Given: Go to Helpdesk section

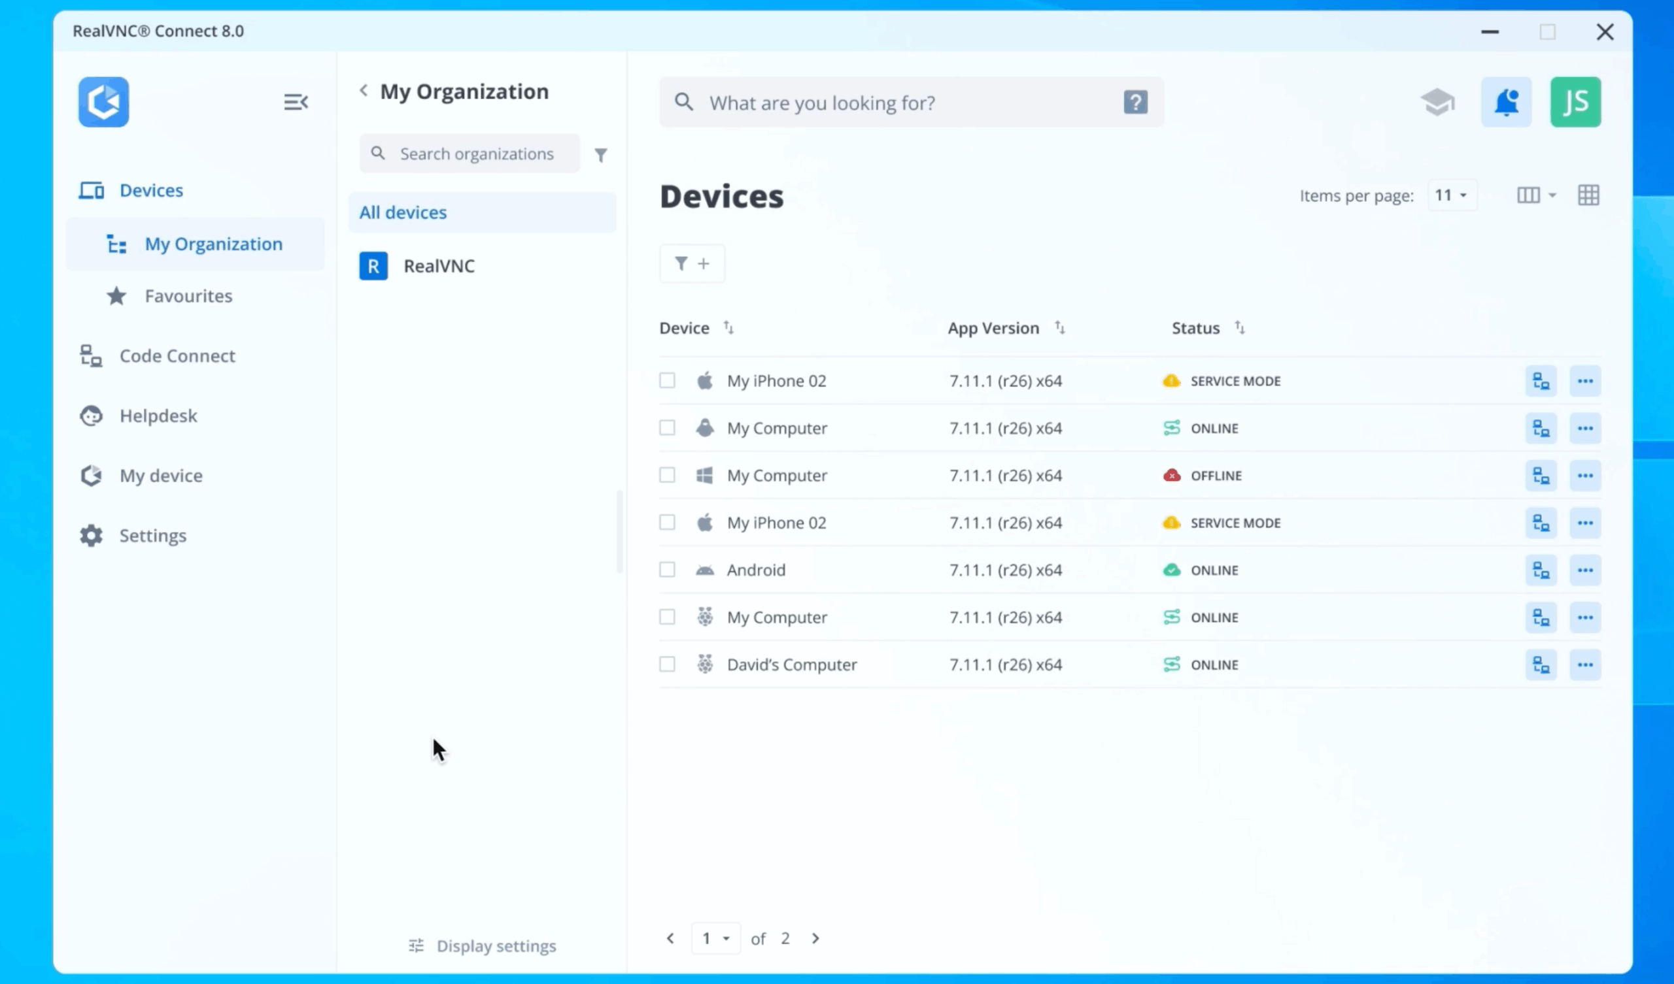Looking at the screenshot, I should 158,416.
